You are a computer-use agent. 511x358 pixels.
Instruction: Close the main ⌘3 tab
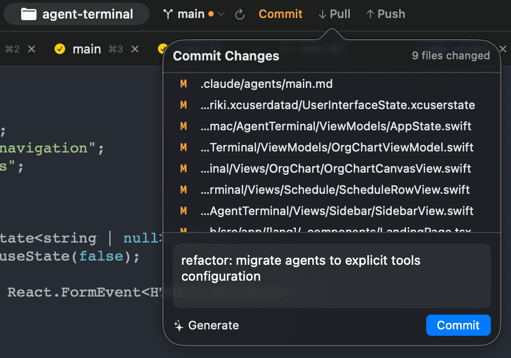(135, 49)
